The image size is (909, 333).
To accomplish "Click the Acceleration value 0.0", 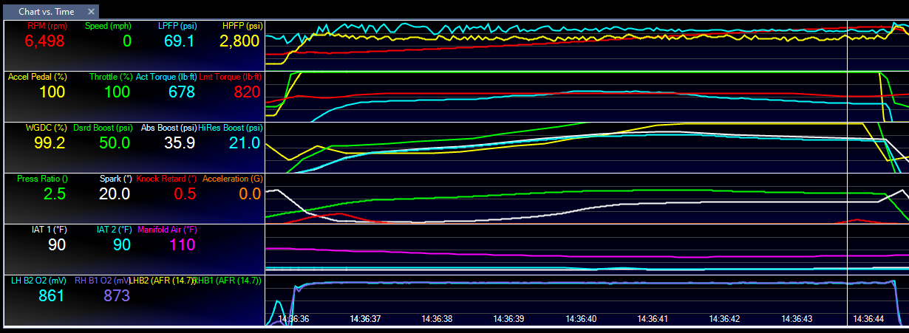I will click(250, 194).
